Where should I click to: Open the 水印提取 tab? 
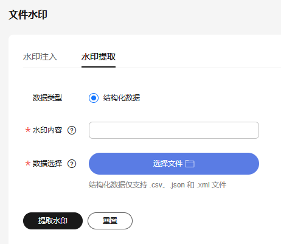pos(99,57)
